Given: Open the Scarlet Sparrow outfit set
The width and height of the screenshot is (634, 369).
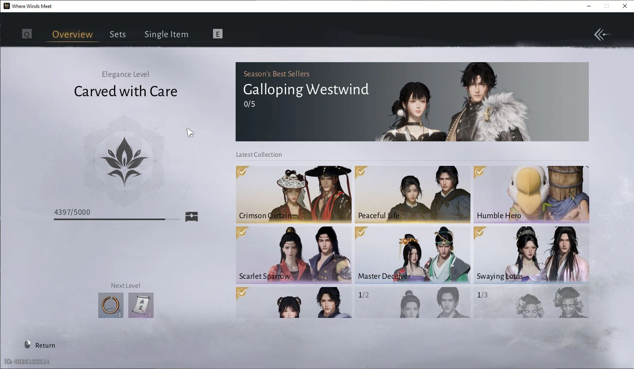Looking at the screenshot, I should click(x=294, y=255).
